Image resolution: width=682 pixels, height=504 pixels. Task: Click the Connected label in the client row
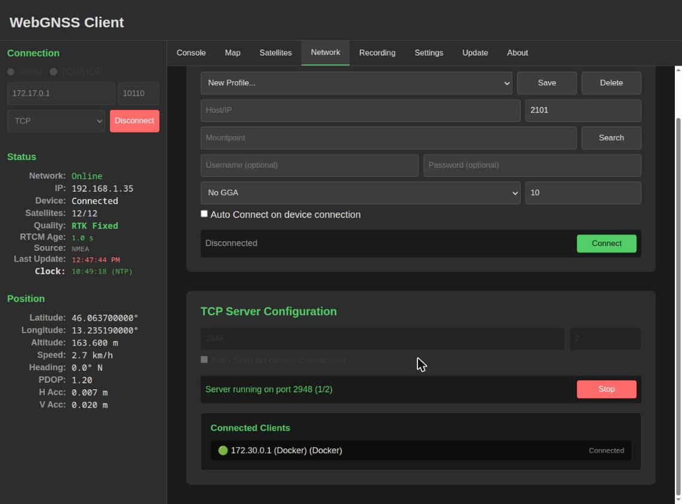606,450
